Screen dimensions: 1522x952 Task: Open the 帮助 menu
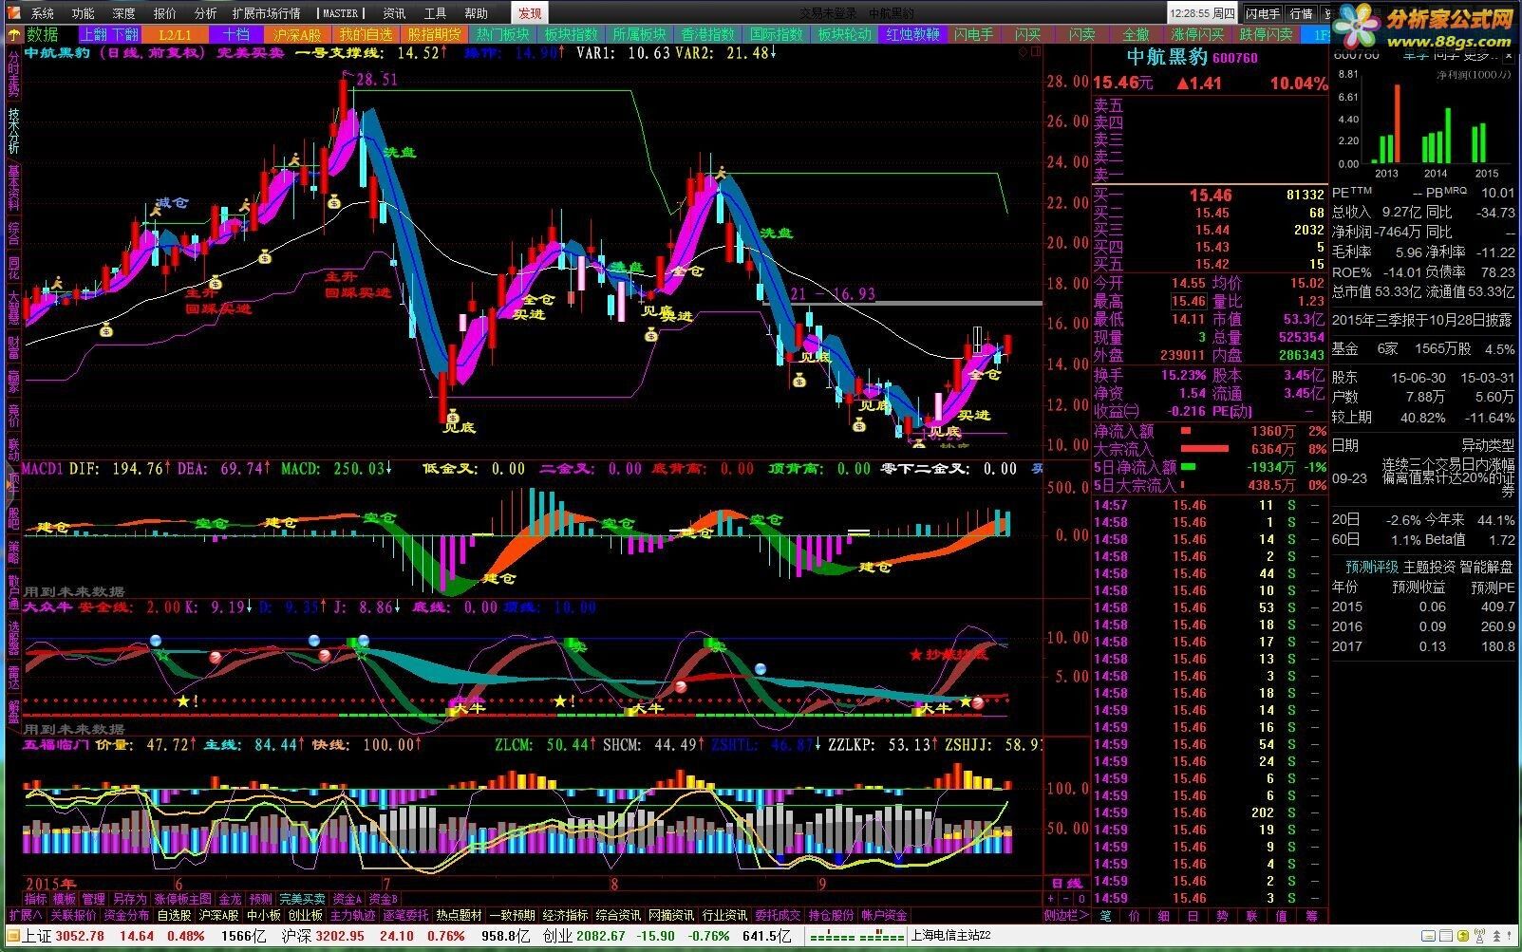(x=477, y=13)
